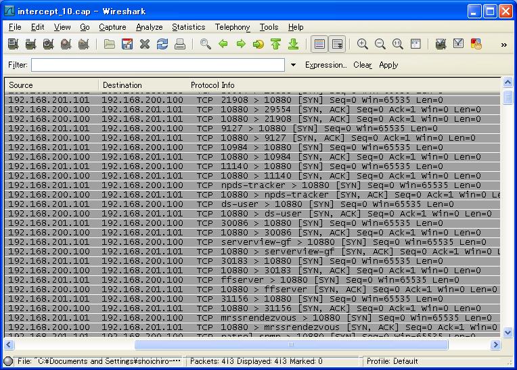
Task: Toggle auto scroll in live capture
Action: pos(337,44)
